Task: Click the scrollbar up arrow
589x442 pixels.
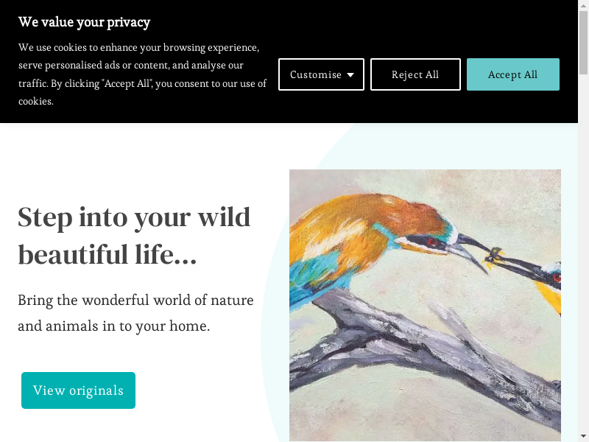Action: (x=583, y=5)
